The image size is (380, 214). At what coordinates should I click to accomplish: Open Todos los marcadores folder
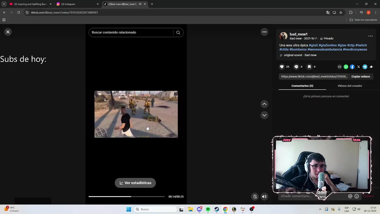click(x=363, y=20)
